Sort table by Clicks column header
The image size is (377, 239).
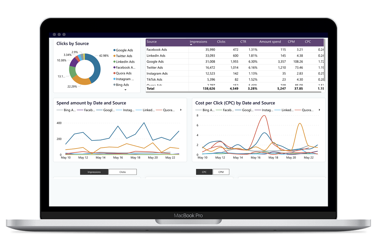[x=221, y=42]
